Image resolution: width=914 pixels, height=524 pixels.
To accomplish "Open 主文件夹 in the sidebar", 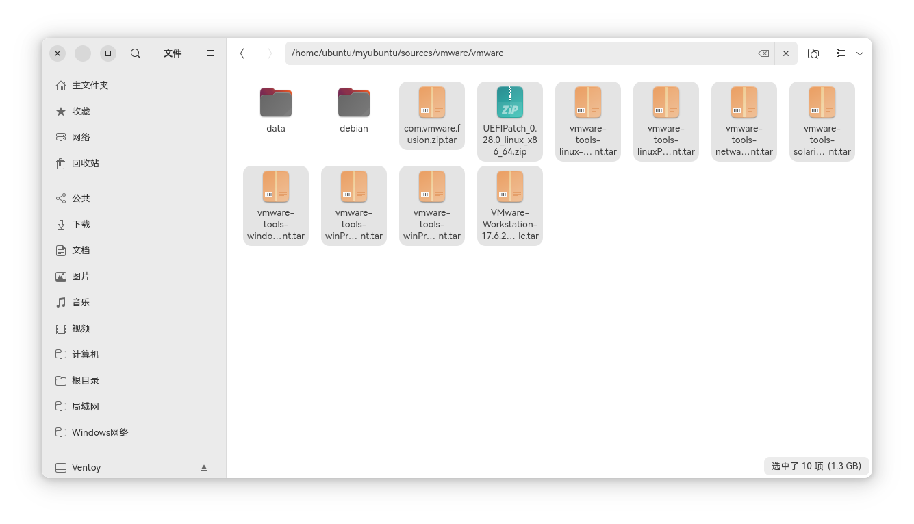I will click(x=134, y=86).
